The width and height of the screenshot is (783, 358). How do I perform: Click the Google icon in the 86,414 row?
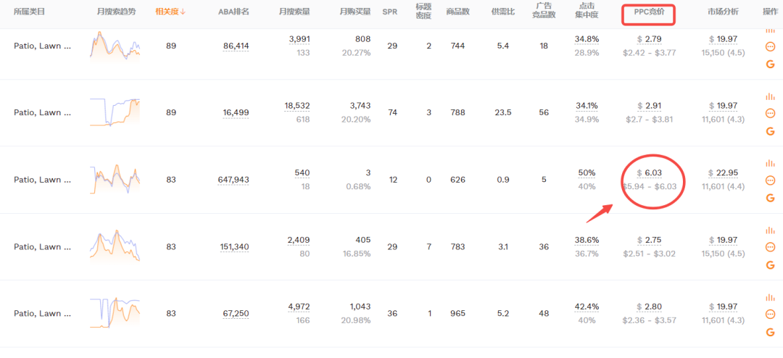pyautogui.click(x=770, y=64)
